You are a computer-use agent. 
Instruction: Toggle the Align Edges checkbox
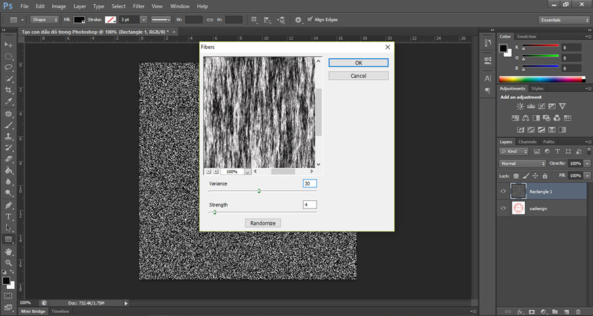click(x=310, y=19)
